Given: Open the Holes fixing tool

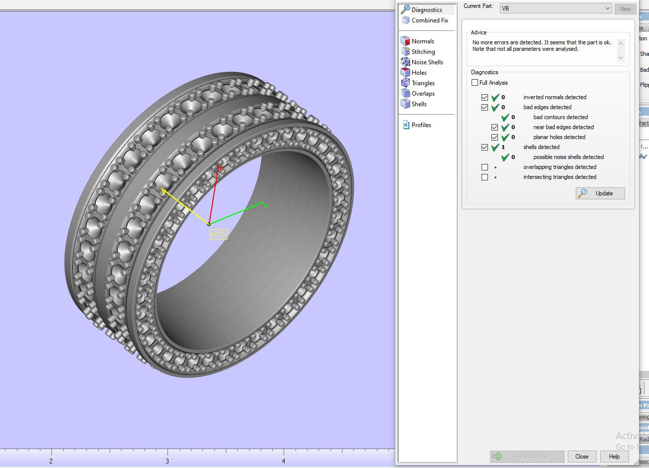Looking at the screenshot, I should click(x=406, y=73).
